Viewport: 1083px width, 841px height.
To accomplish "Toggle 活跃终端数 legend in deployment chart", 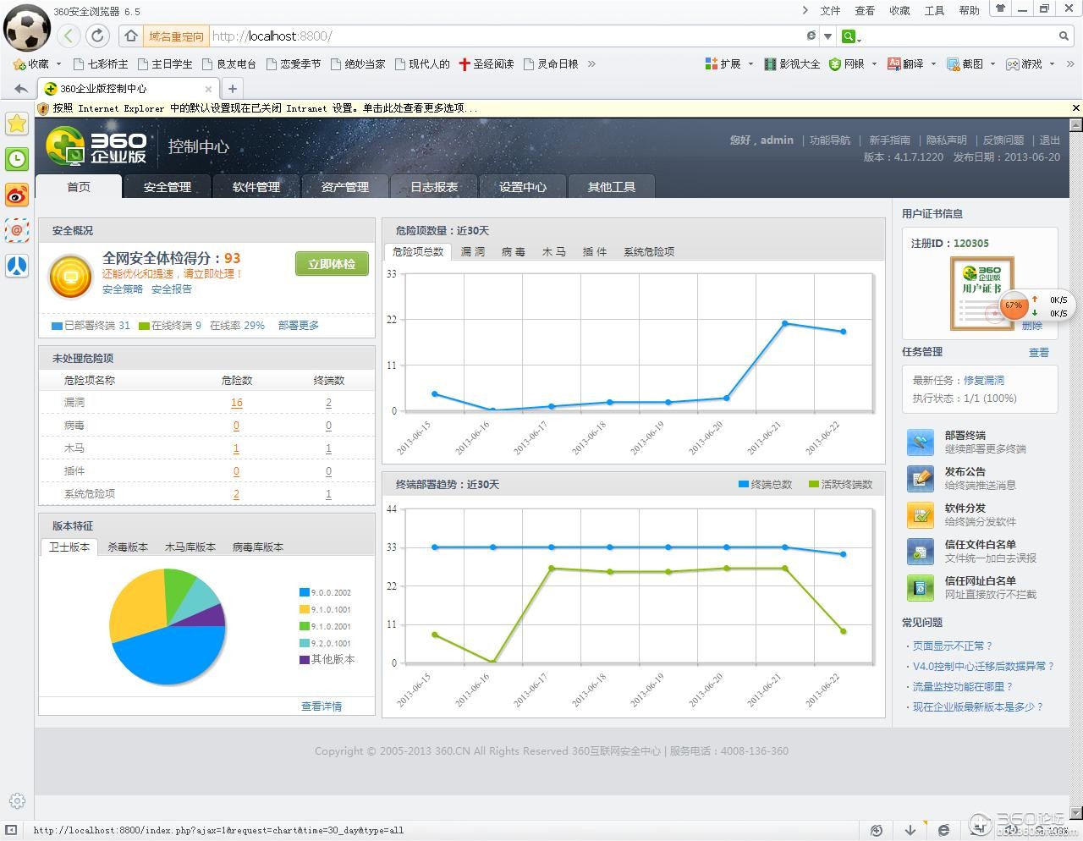I will [840, 485].
